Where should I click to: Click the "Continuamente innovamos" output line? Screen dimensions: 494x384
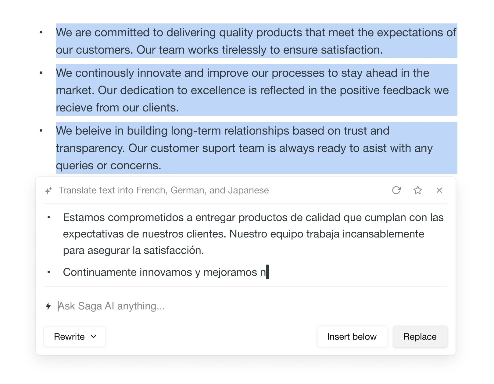coord(164,272)
